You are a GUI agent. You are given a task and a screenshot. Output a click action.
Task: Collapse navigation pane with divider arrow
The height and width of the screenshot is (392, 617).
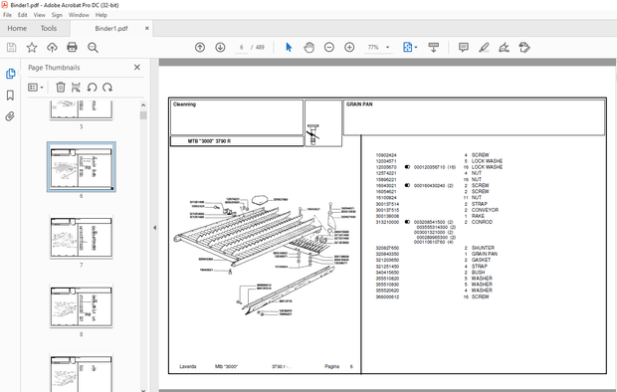pyautogui.click(x=154, y=228)
